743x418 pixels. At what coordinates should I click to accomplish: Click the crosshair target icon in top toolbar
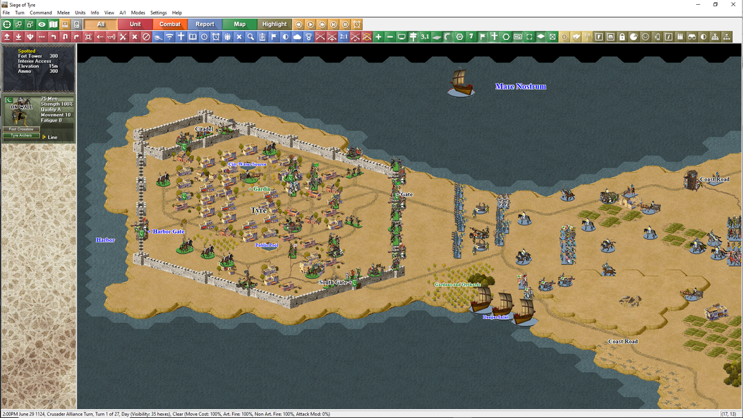(x=7, y=24)
